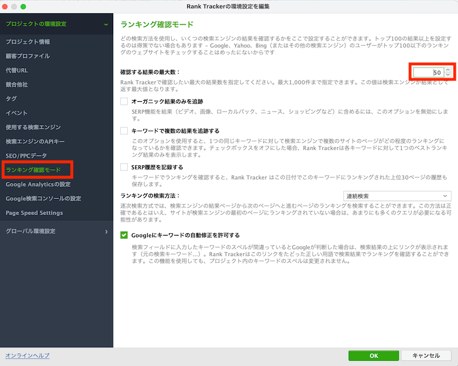Viewport: 458px width, 366px height.
Task: Expand the グローバル環境設定 section arrow
Action: pyautogui.click(x=106, y=232)
